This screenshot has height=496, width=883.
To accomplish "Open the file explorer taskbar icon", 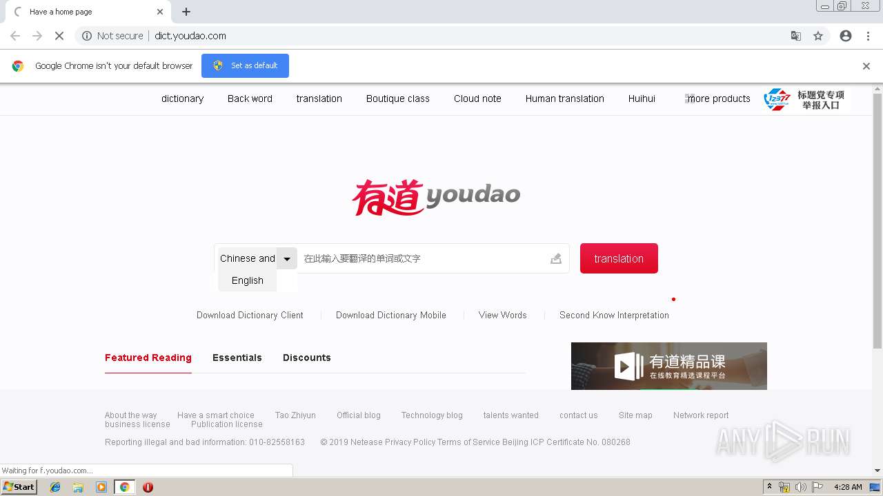I will (x=78, y=487).
